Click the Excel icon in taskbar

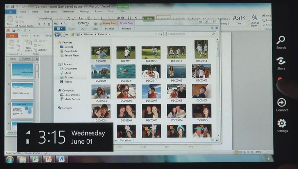[x=35, y=159]
